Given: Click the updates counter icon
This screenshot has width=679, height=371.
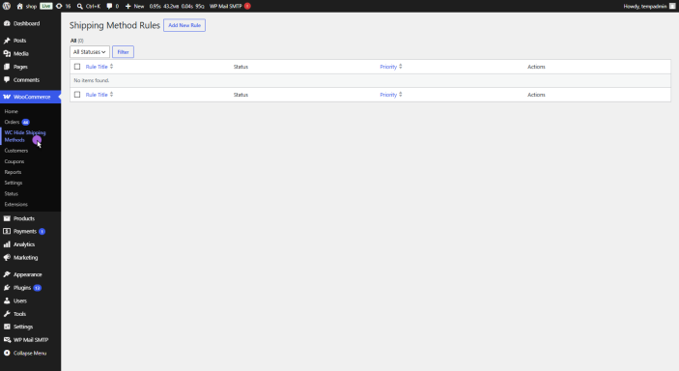Looking at the screenshot, I should coord(59,6).
